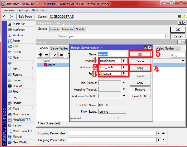
Task: Open the Interfaces menu item
Action: [21, 30]
